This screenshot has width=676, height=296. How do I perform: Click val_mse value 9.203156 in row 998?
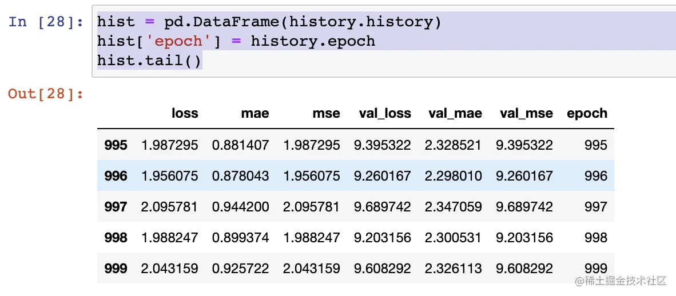[x=524, y=238]
